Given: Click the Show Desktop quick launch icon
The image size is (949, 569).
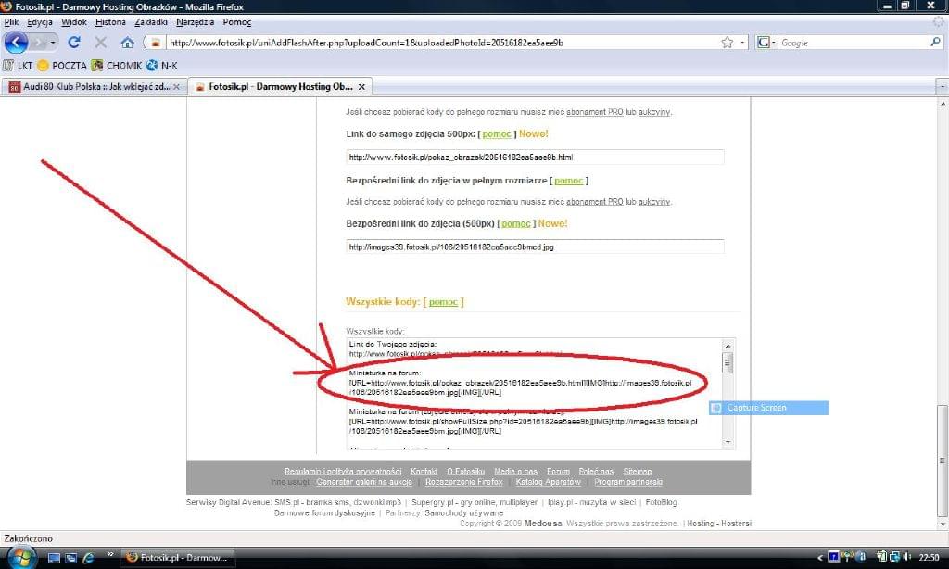Looking at the screenshot, I should click(x=54, y=558).
